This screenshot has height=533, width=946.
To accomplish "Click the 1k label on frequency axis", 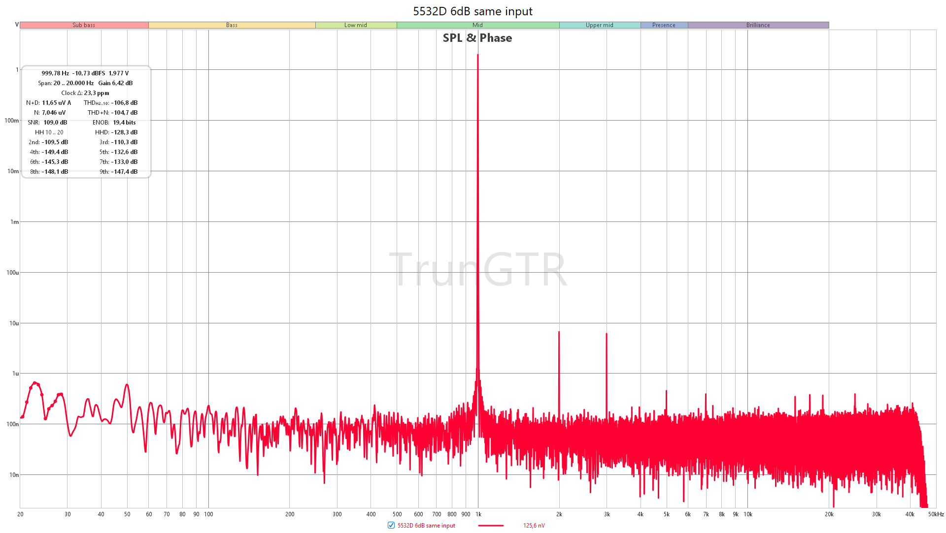I will (478, 514).
